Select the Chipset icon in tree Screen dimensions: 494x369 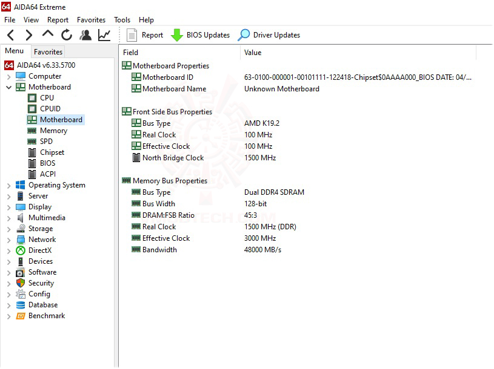(x=32, y=152)
